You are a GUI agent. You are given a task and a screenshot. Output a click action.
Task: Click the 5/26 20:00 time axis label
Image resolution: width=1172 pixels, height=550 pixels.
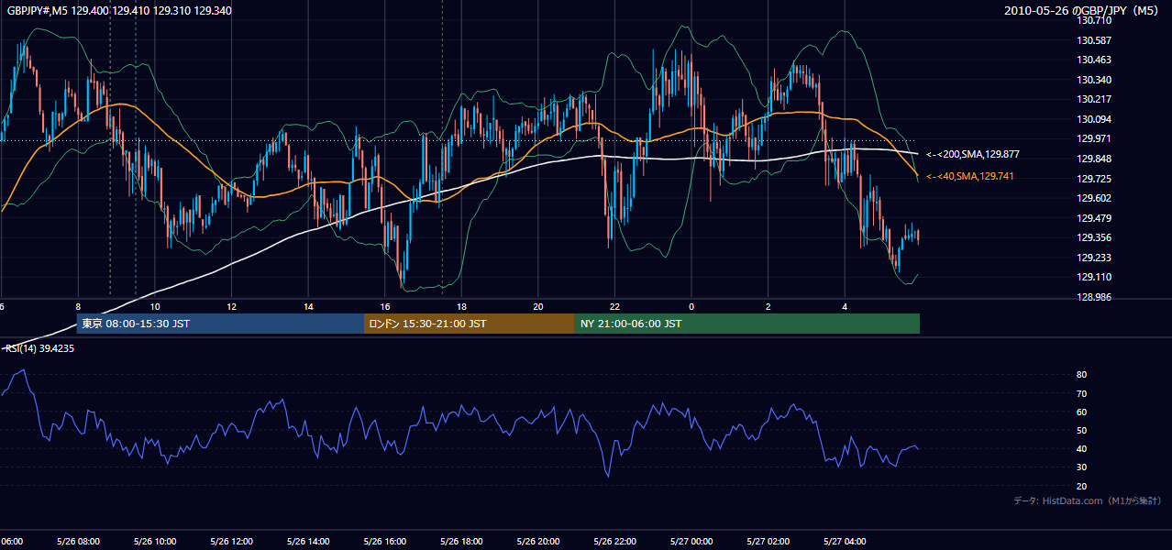[538, 542]
